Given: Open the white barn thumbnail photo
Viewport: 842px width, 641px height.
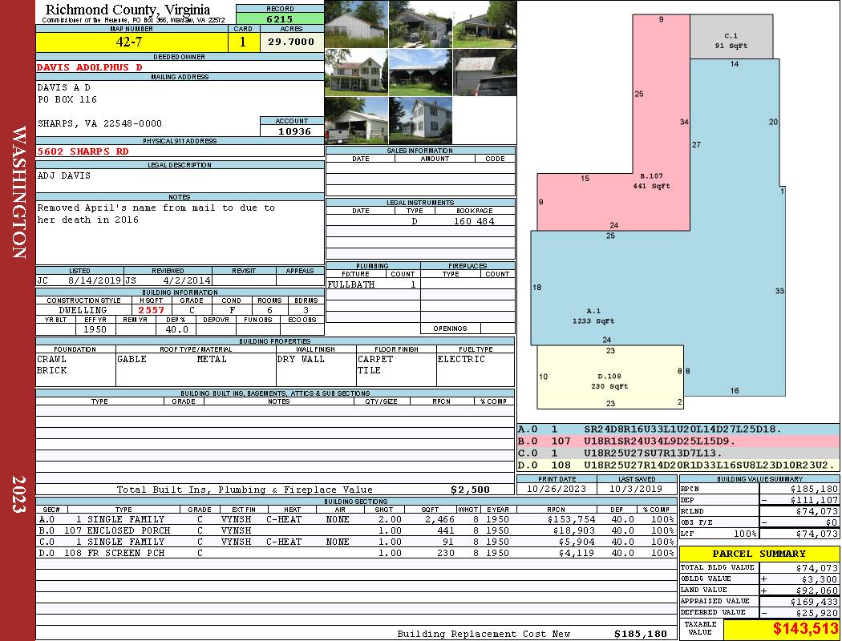Looking at the screenshot, I should pos(357,24).
